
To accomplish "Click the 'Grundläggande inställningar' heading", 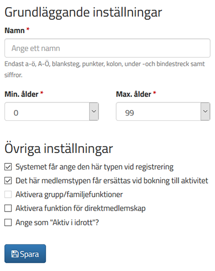I will (83, 13).
